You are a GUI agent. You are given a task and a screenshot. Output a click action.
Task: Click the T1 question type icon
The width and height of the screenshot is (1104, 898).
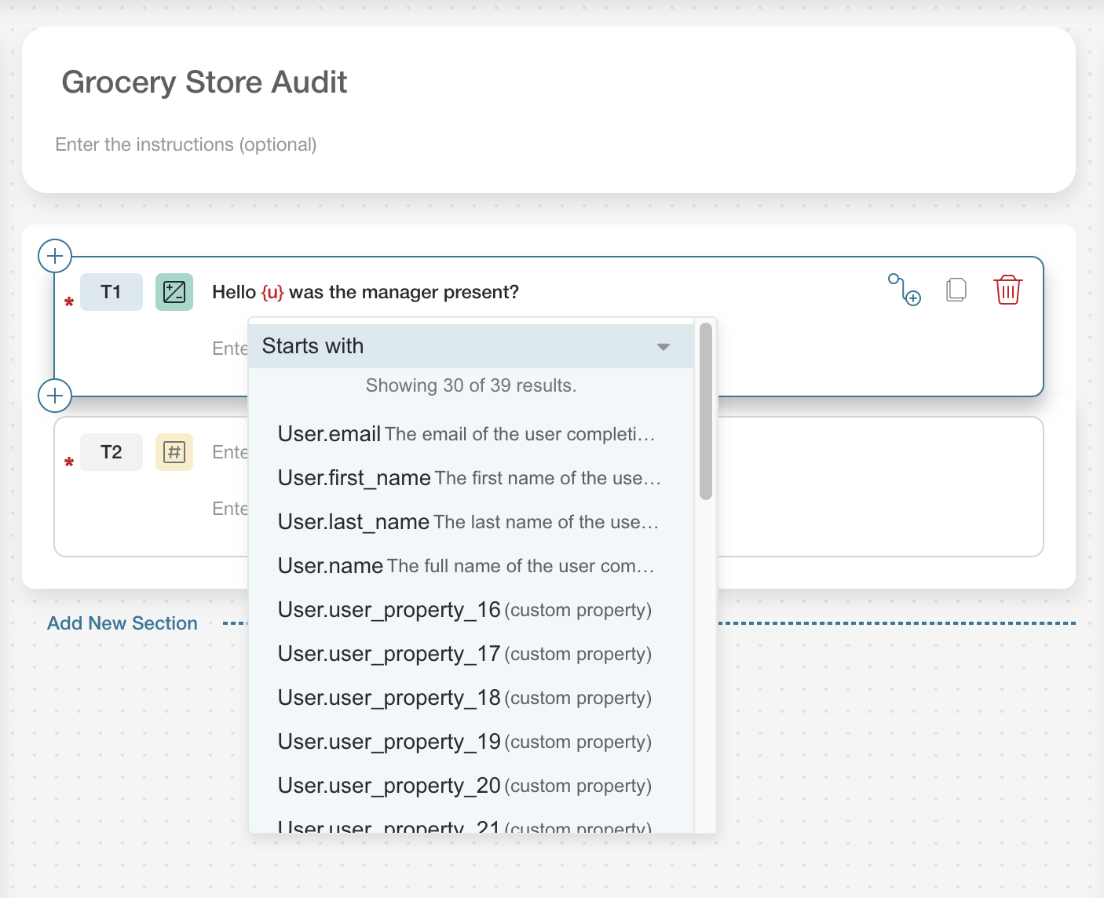pos(174,292)
